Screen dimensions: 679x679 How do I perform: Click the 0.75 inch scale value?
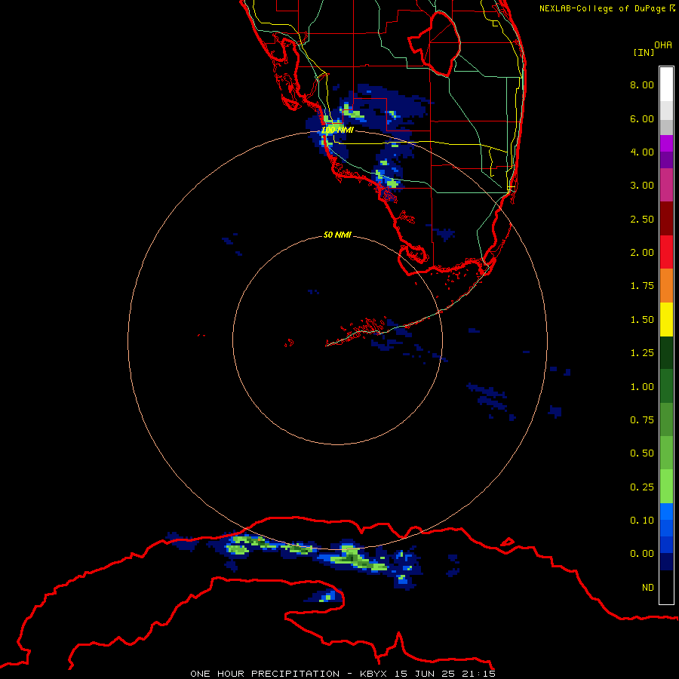tap(642, 420)
